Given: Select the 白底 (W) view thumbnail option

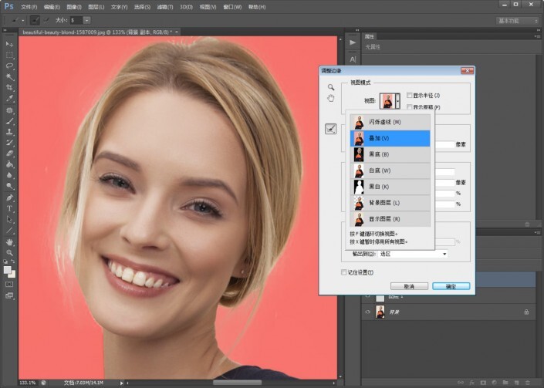Looking at the screenshot, I should point(358,171).
